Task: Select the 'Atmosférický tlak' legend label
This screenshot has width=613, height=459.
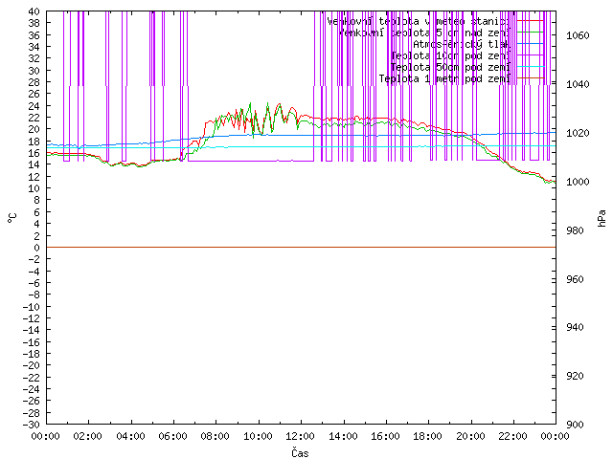Action: [462, 44]
